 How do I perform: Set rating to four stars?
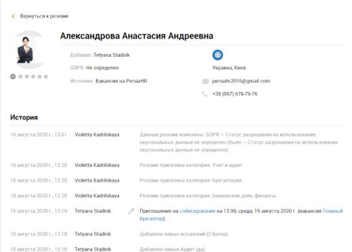[x=39, y=76]
